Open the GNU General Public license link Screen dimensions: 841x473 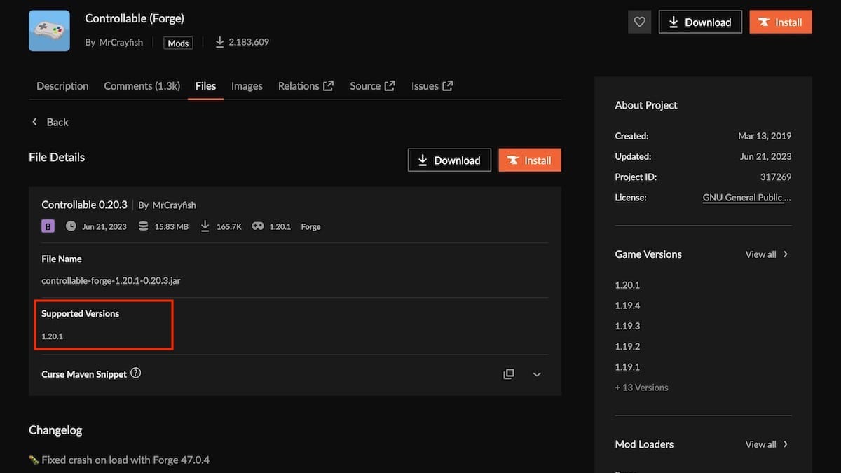tap(747, 198)
